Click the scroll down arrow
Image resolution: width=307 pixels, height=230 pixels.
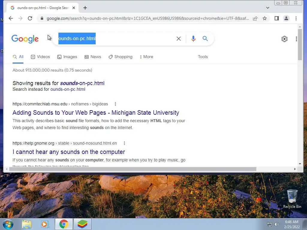tap(300, 164)
